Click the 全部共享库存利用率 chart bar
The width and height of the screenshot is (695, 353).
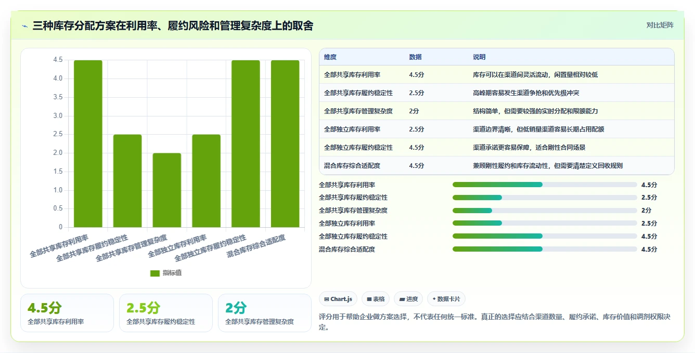pos(88,143)
